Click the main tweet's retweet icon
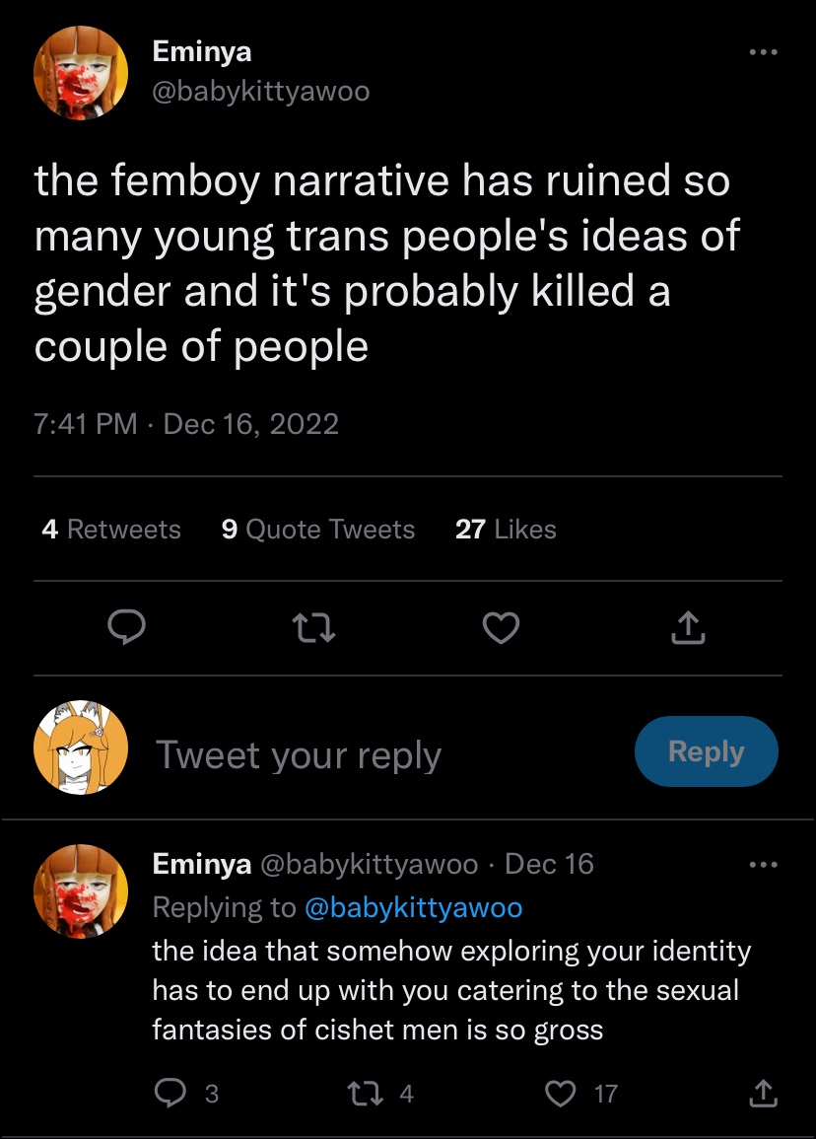The height and width of the screenshot is (1139, 816). pyautogui.click(x=313, y=628)
